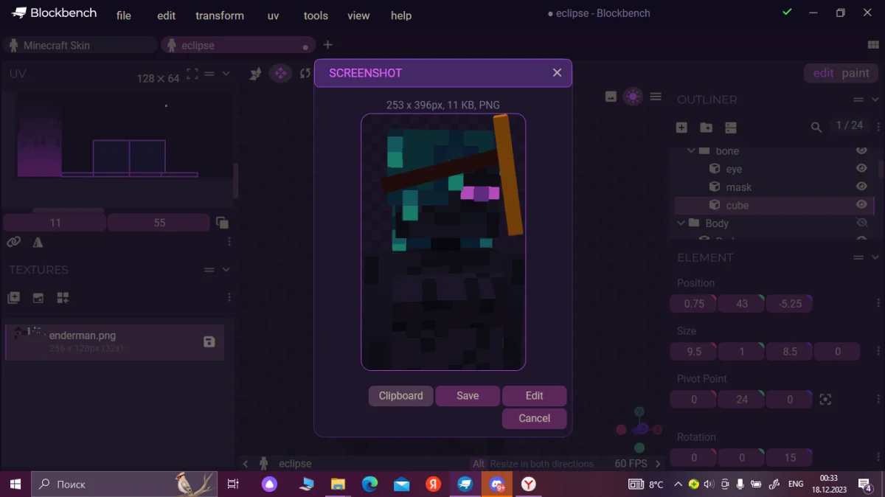Select the Move tool in toolbar
The height and width of the screenshot is (497, 885).
(x=280, y=73)
